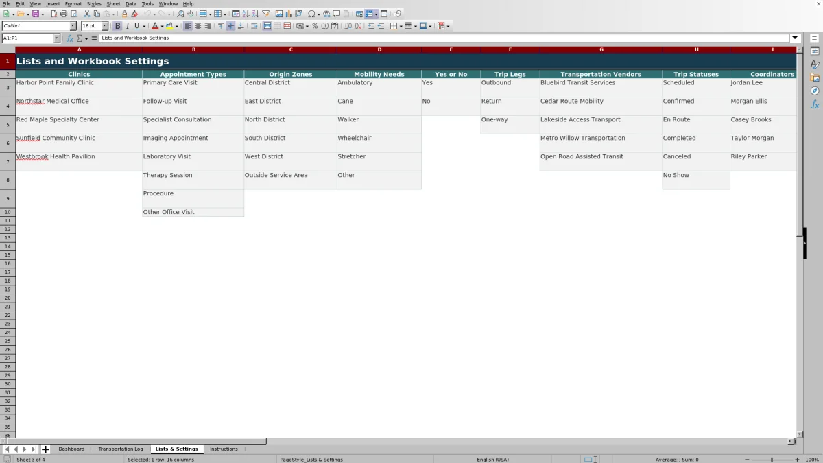Open the Font Size dropdown
This screenshot has height=463, width=823.
coord(105,26)
